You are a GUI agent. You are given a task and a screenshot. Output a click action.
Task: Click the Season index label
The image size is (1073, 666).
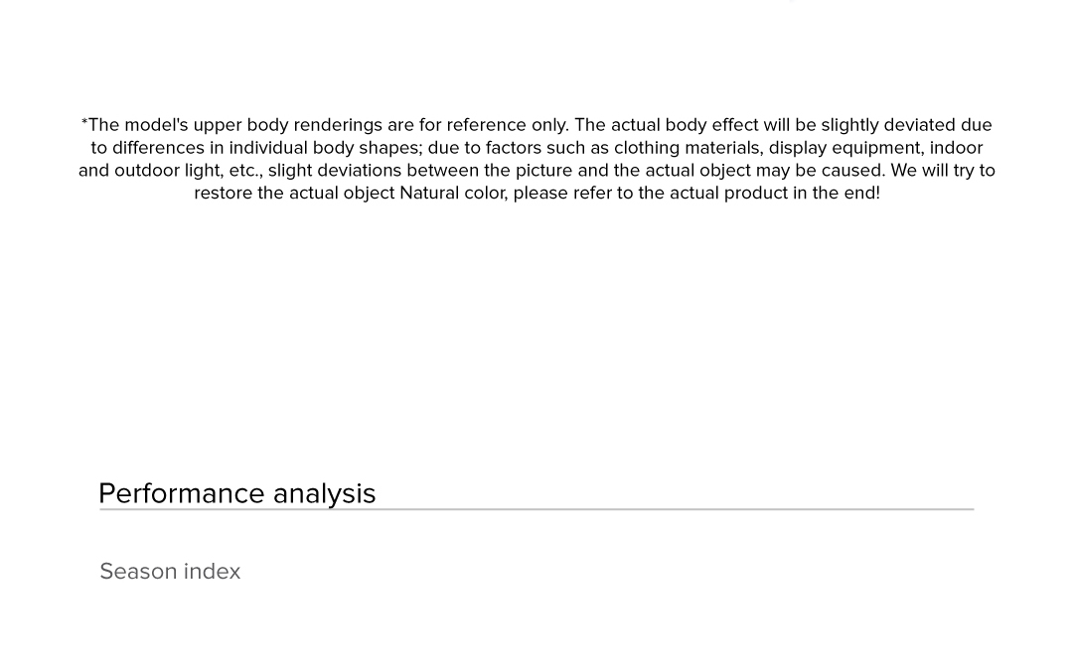pos(170,572)
